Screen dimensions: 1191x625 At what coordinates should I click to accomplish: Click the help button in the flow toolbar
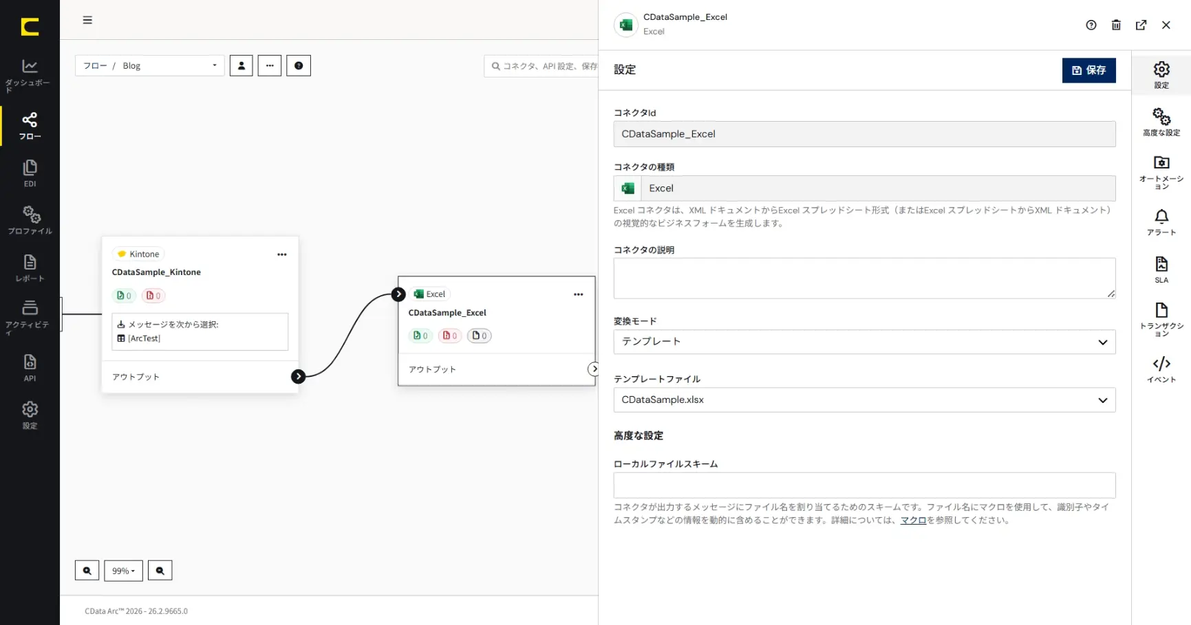pyautogui.click(x=299, y=65)
